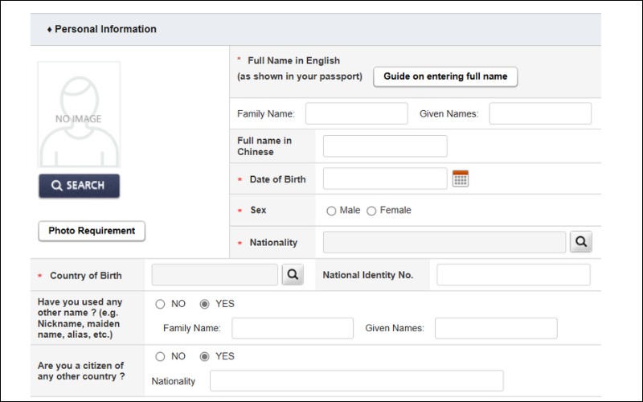Image resolution: width=643 pixels, height=402 pixels.
Task: Choose YES for other name used
Action: pyautogui.click(x=204, y=304)
